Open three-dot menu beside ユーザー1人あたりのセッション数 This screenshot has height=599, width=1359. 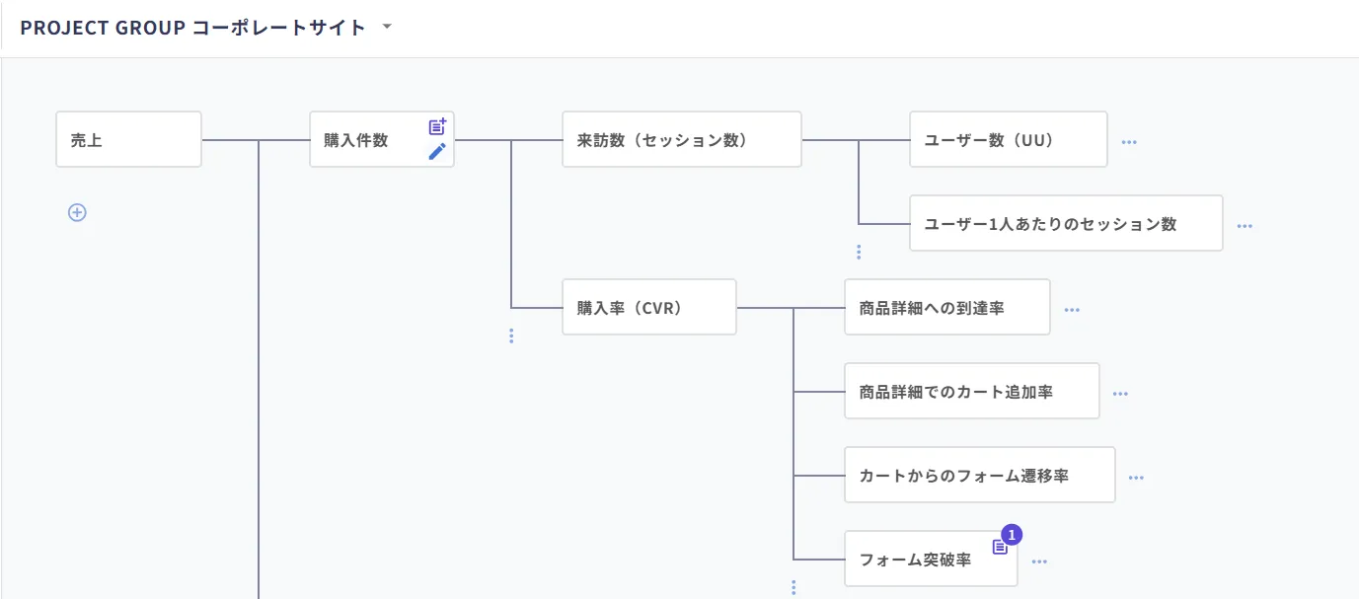tap(1245, 226)
